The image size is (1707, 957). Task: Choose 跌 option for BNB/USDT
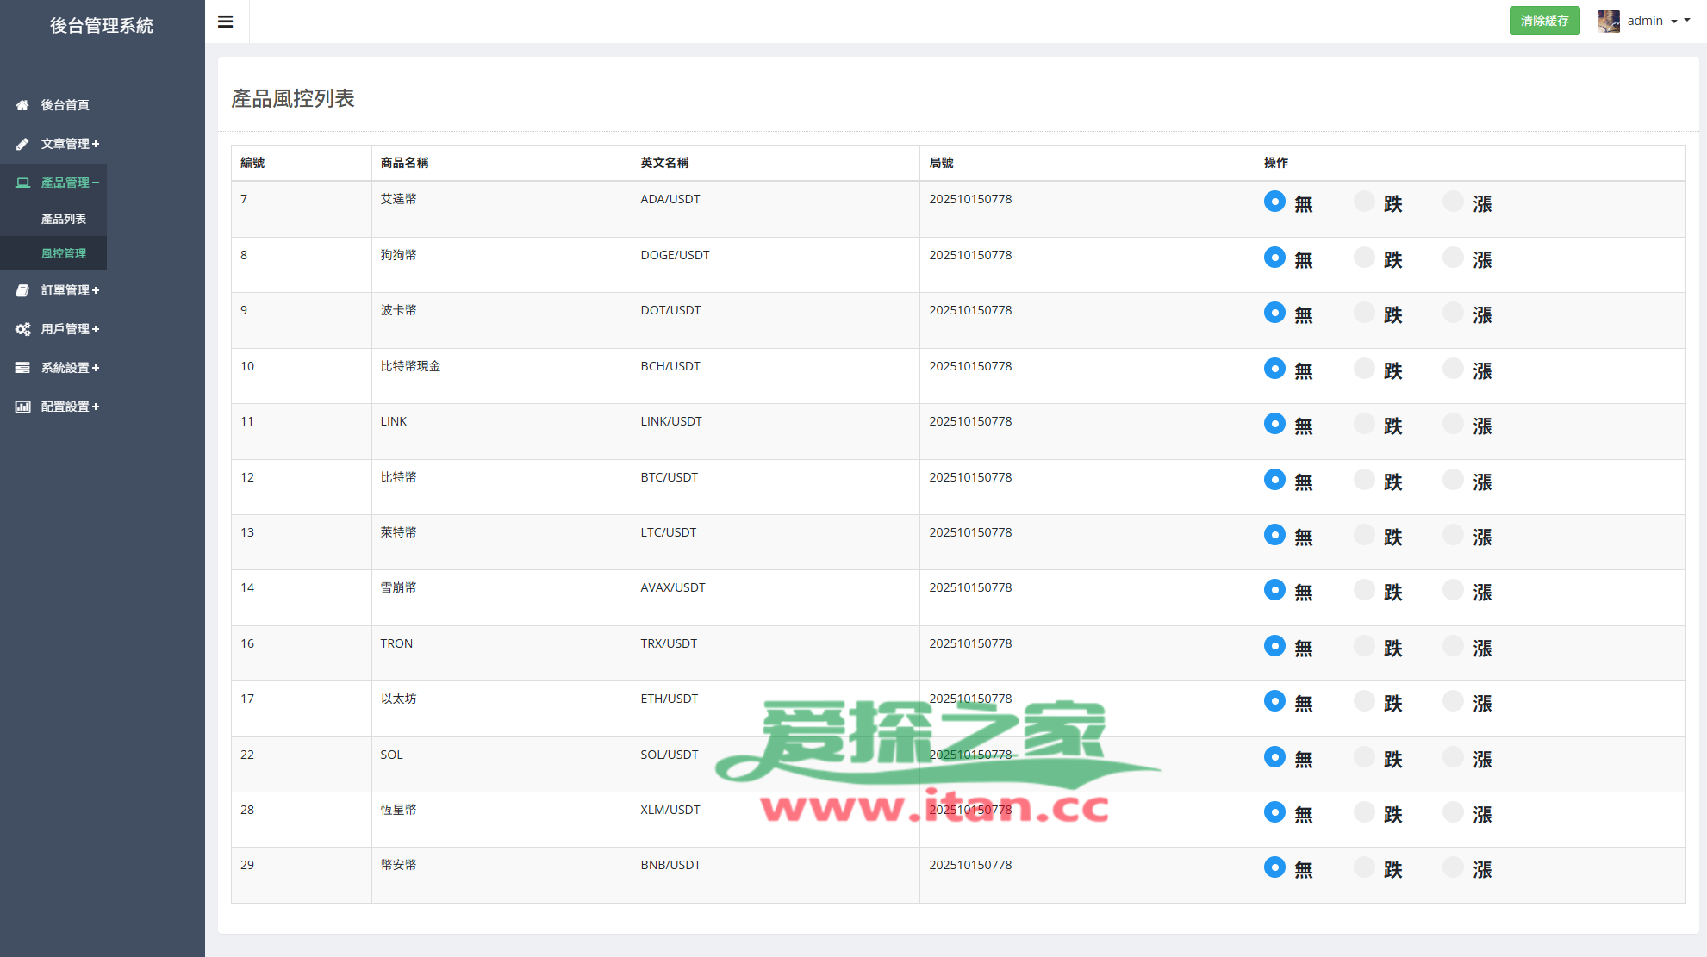1364,867
